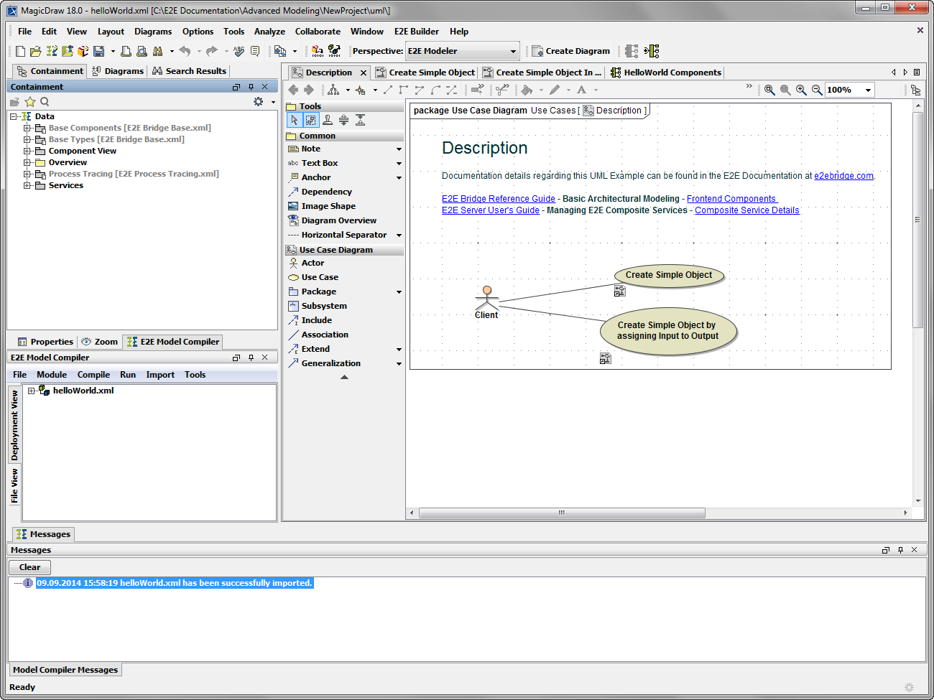The image size is (934, 700).
Task: Open the E2E Builder menu
Action: tap(416, 32)
